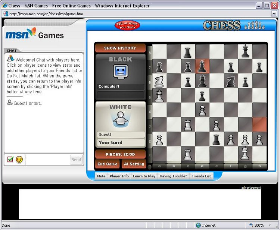
Task: Click the Internet zone globe in status bar
Action: pos(198,225)
